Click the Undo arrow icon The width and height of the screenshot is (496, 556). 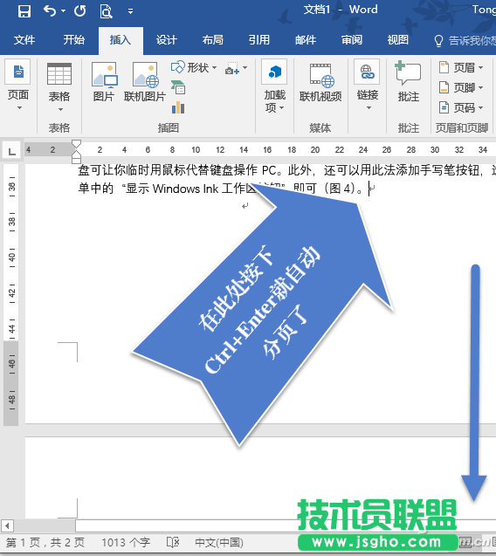(50, 11)
